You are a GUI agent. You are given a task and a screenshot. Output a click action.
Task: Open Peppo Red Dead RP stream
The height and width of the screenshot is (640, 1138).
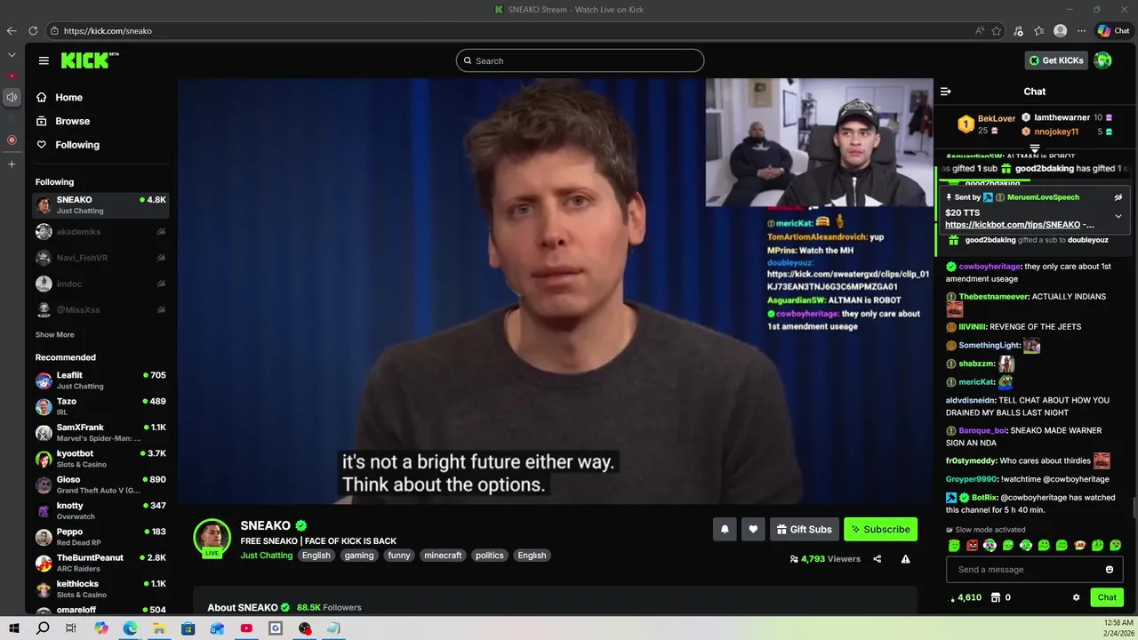point(100,537)
